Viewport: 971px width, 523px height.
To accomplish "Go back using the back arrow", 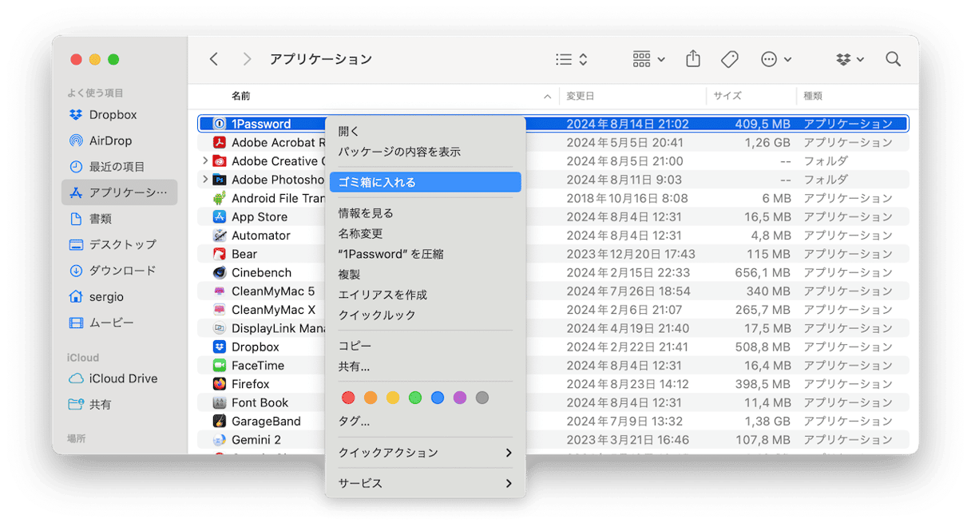I will click(213, 59).
